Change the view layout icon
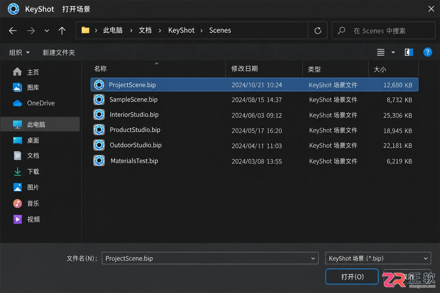This screenshot has width=440, height=293. click(x=381, y=52)
